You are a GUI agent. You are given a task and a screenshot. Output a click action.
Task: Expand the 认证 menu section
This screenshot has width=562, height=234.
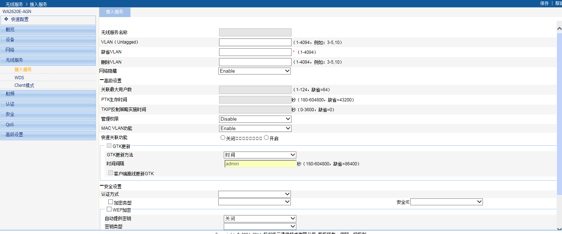(x=48, y=105)
